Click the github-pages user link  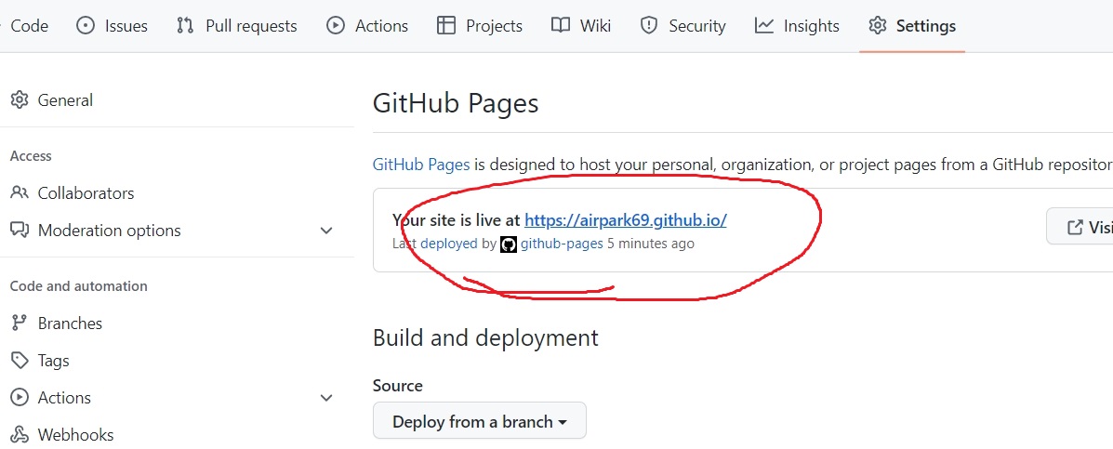(x=562, y=244)
